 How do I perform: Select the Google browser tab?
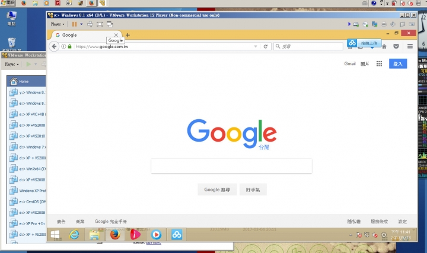coord(85,35)
